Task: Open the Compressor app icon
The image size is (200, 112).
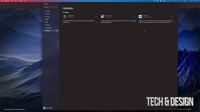Action: [65, 16]
